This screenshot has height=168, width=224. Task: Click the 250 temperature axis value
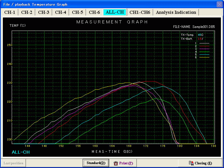coord(10,45)
